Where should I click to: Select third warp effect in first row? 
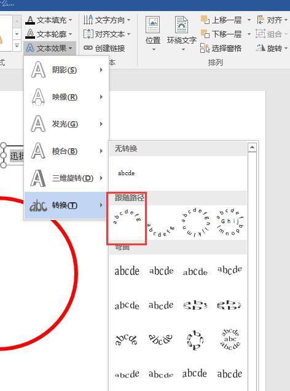(195, 271)
